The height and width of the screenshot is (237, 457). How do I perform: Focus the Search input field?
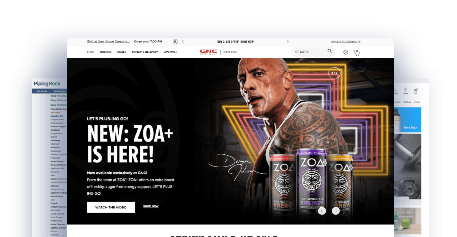[310, 52]
